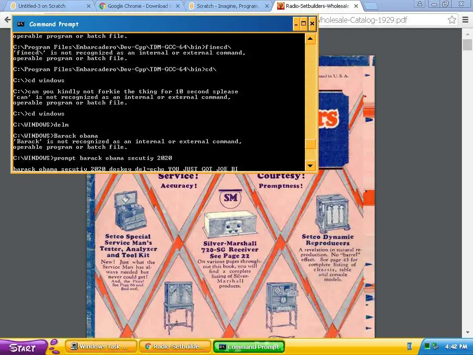
Task: Click the 'C:\WINDOWS>Barack obama' line
Action: (x=55, y=135)
